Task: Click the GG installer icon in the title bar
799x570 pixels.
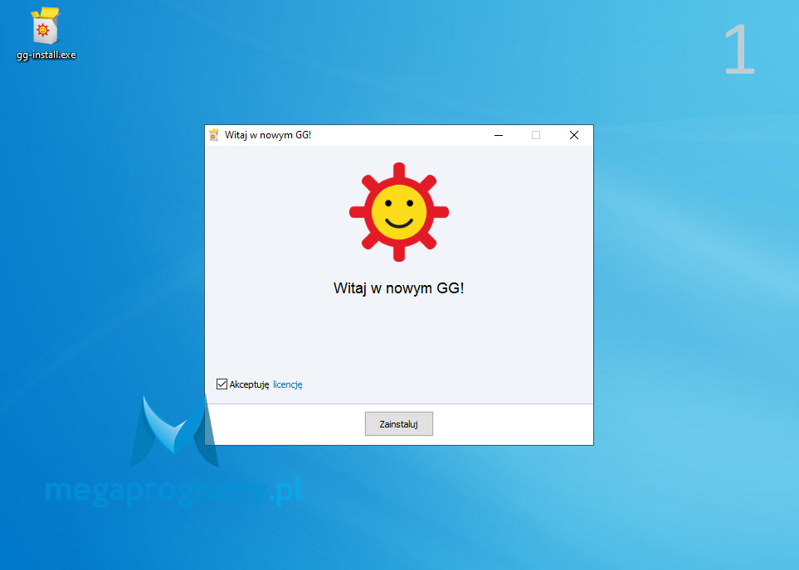Action: pos(214,135)
